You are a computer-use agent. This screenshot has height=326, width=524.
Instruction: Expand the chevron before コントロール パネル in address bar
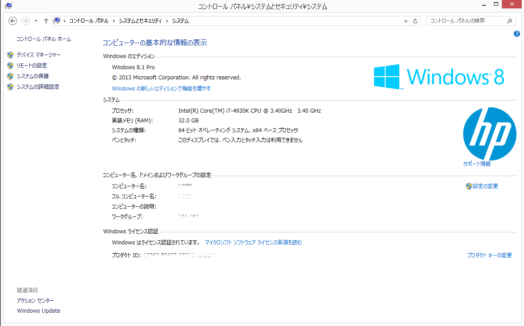(x=65, y=21)
